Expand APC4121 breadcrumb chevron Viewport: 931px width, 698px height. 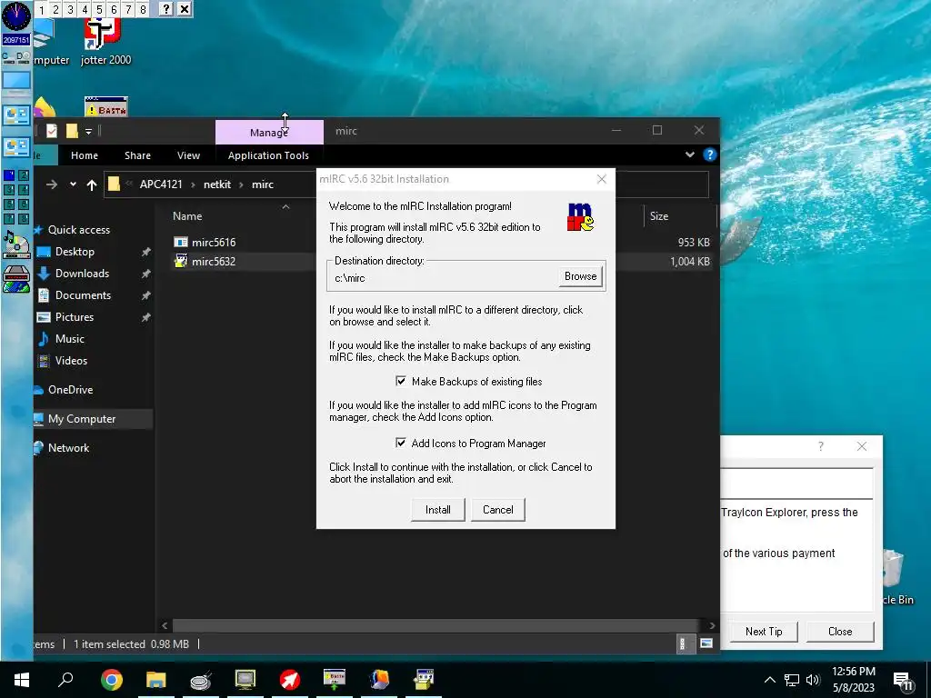[193, 184]
